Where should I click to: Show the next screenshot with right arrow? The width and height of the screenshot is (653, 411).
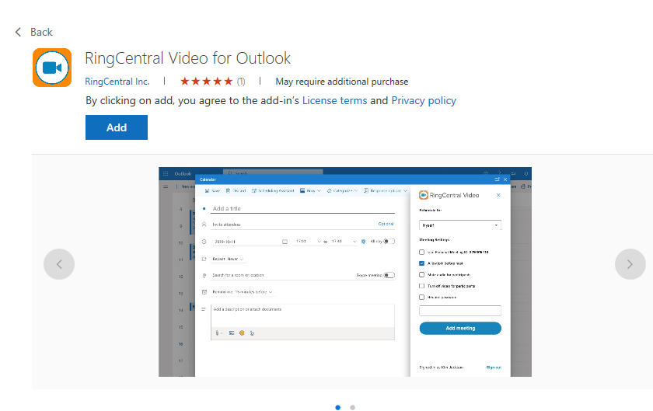click(630, 264)
